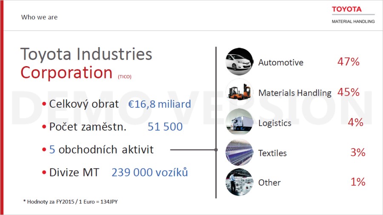
Task: Select the 51 500 employees figure
Action: [165, 127]
